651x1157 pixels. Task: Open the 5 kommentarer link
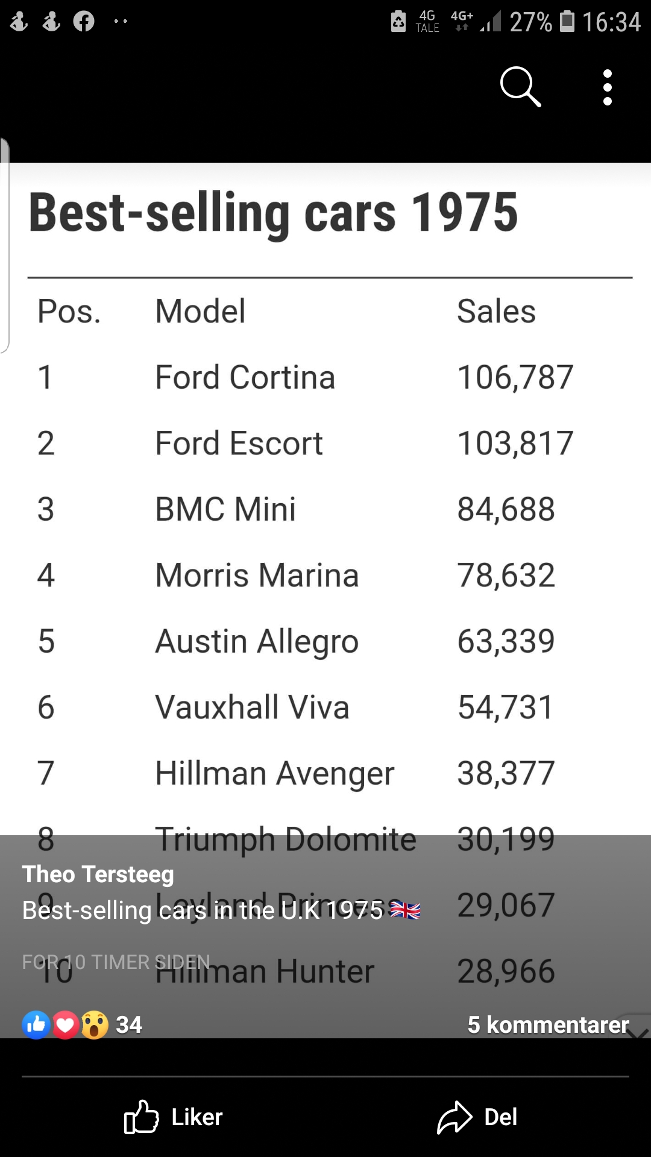click(547, 1024)
